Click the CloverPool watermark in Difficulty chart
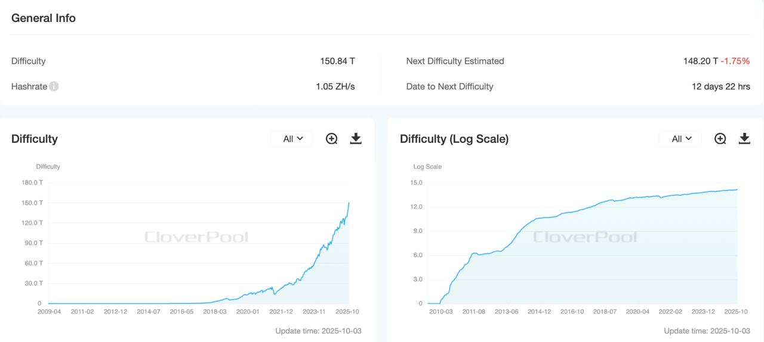This screenshot has height=342, width=764. point(196,237)
